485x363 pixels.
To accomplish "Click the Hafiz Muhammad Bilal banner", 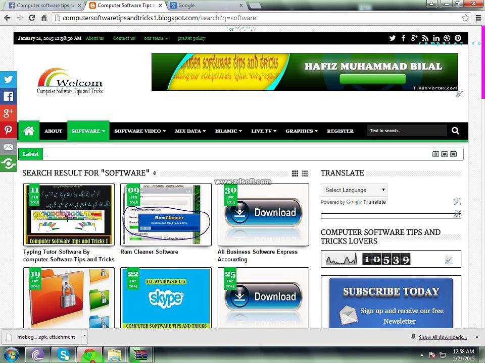I will click(305, 72).
